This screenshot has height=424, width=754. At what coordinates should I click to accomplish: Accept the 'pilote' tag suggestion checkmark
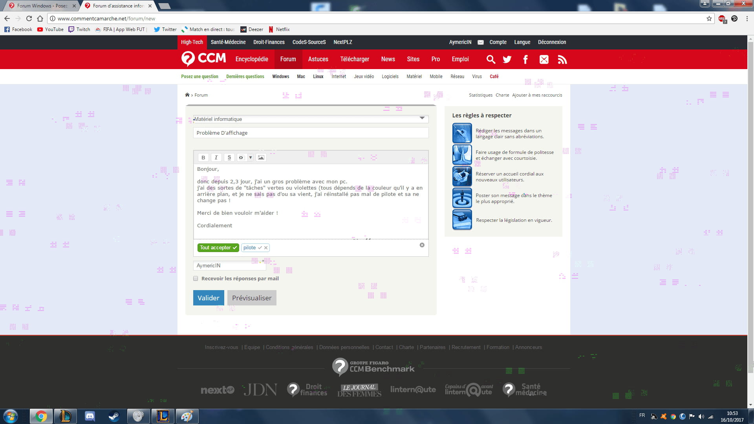pyautogui.click(x=260, y=248)
